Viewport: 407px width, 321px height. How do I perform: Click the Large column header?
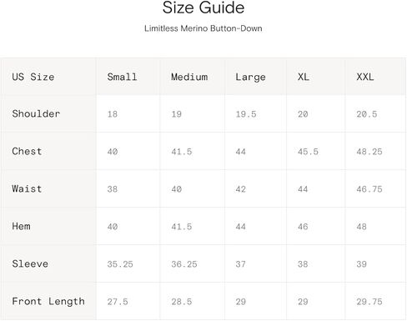[x=250, y=78]
